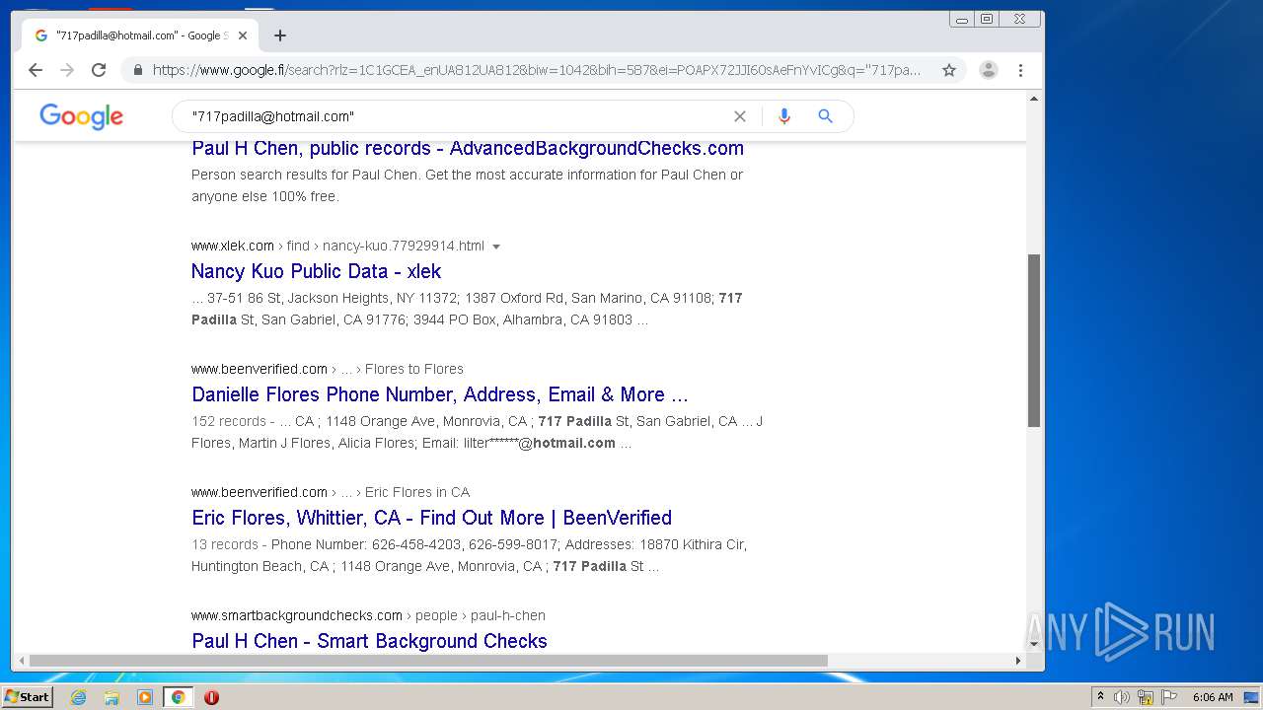The height and width of the screenshot is (710, 1263).
Task: Open Paul H Chen Smart Background Checks
Action: point(369,641)
